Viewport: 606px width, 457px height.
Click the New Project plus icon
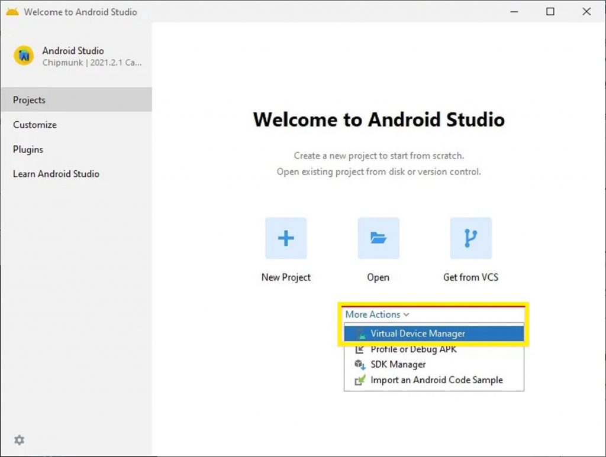coord(286,238)
